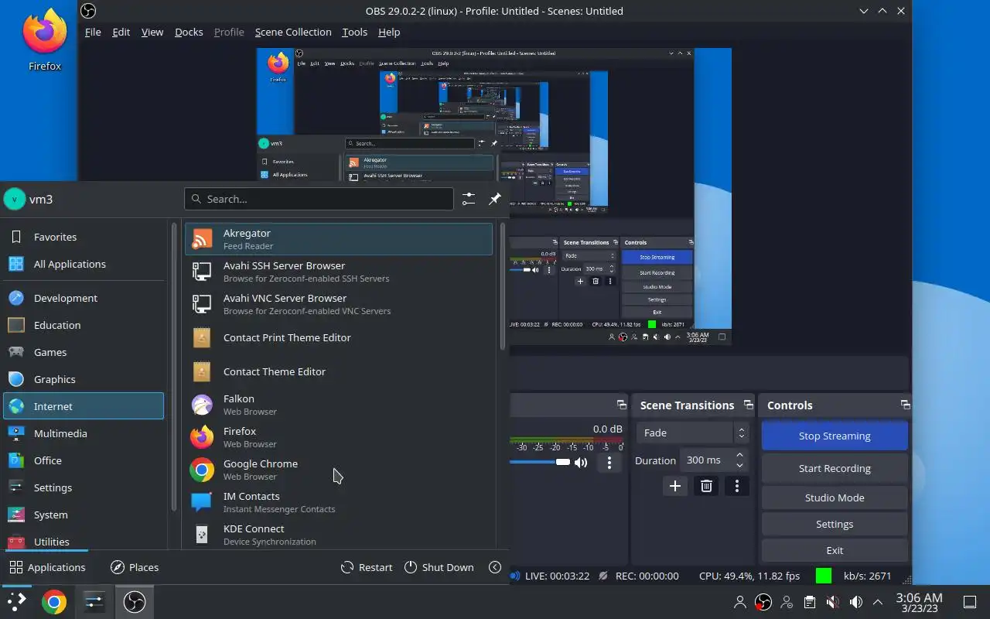This screenshot has height=619, width=990.
Task: Click the Exit button in OBS
Action: click(835, 550)
